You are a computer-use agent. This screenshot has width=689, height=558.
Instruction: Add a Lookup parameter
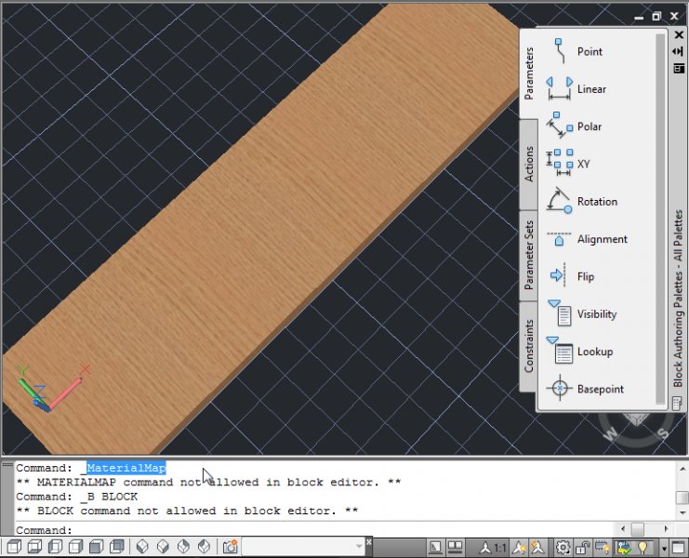tap(579, 352)
